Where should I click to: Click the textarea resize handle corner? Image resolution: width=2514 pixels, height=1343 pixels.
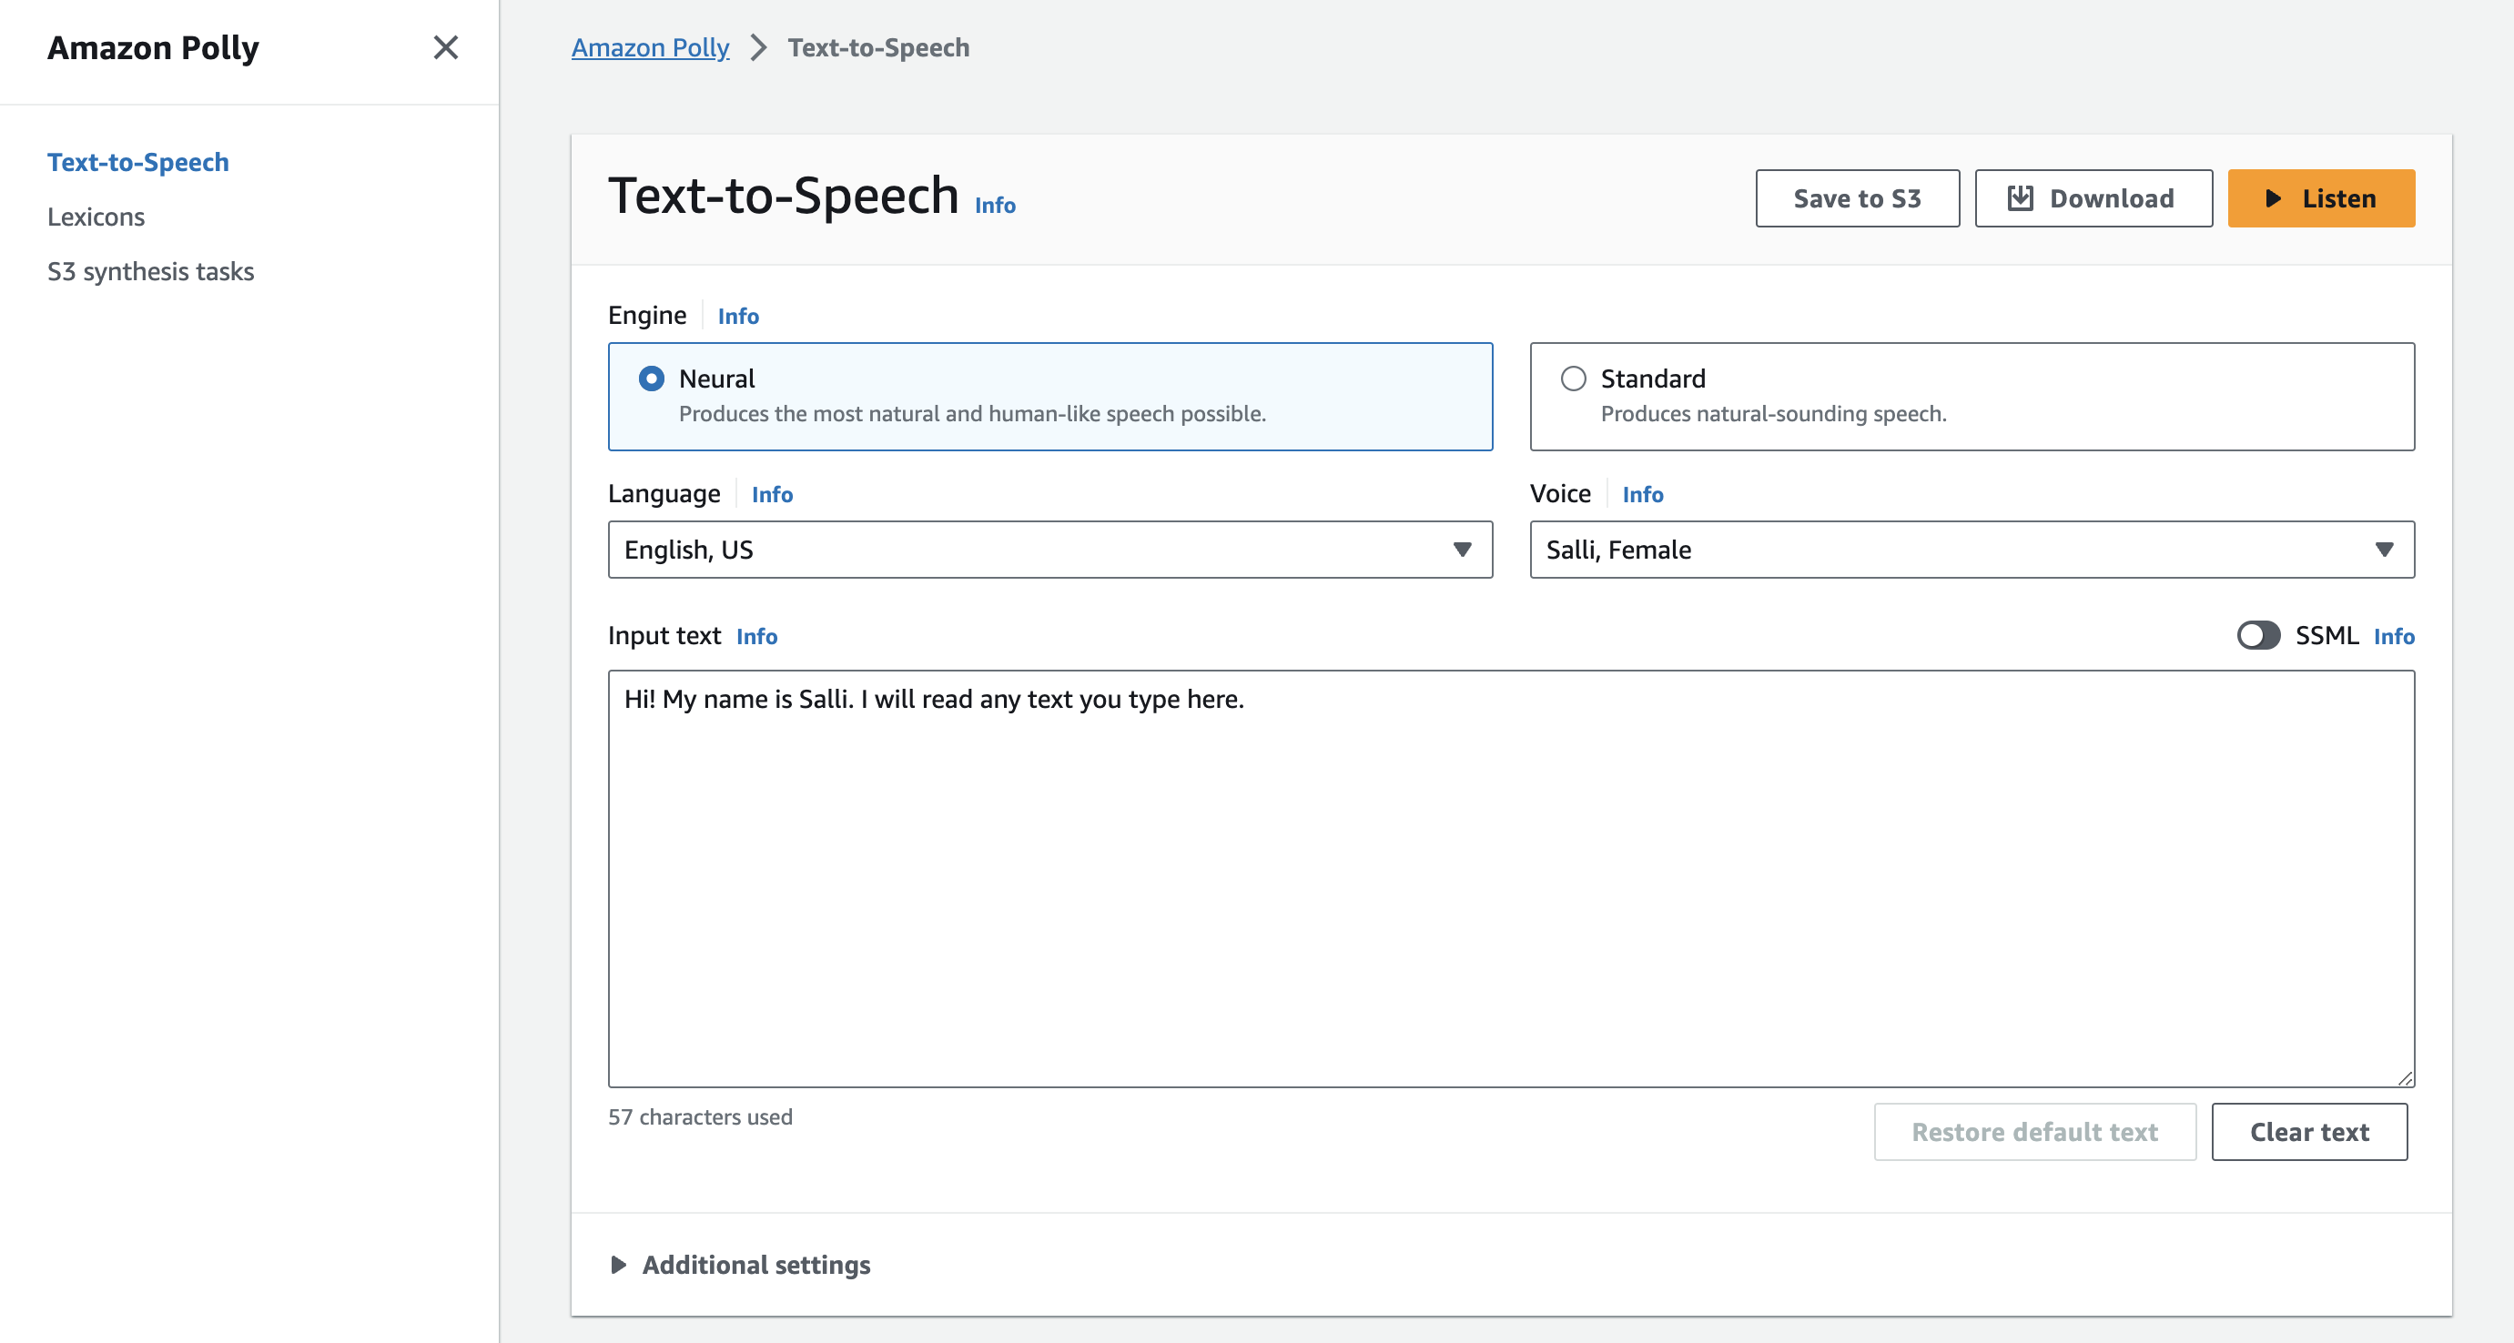click(2405, 1077)
